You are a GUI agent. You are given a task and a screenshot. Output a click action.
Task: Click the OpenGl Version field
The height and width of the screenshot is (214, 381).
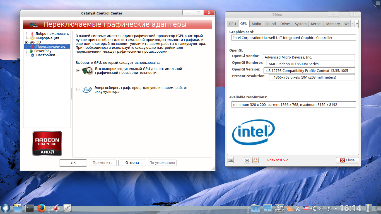309,70
